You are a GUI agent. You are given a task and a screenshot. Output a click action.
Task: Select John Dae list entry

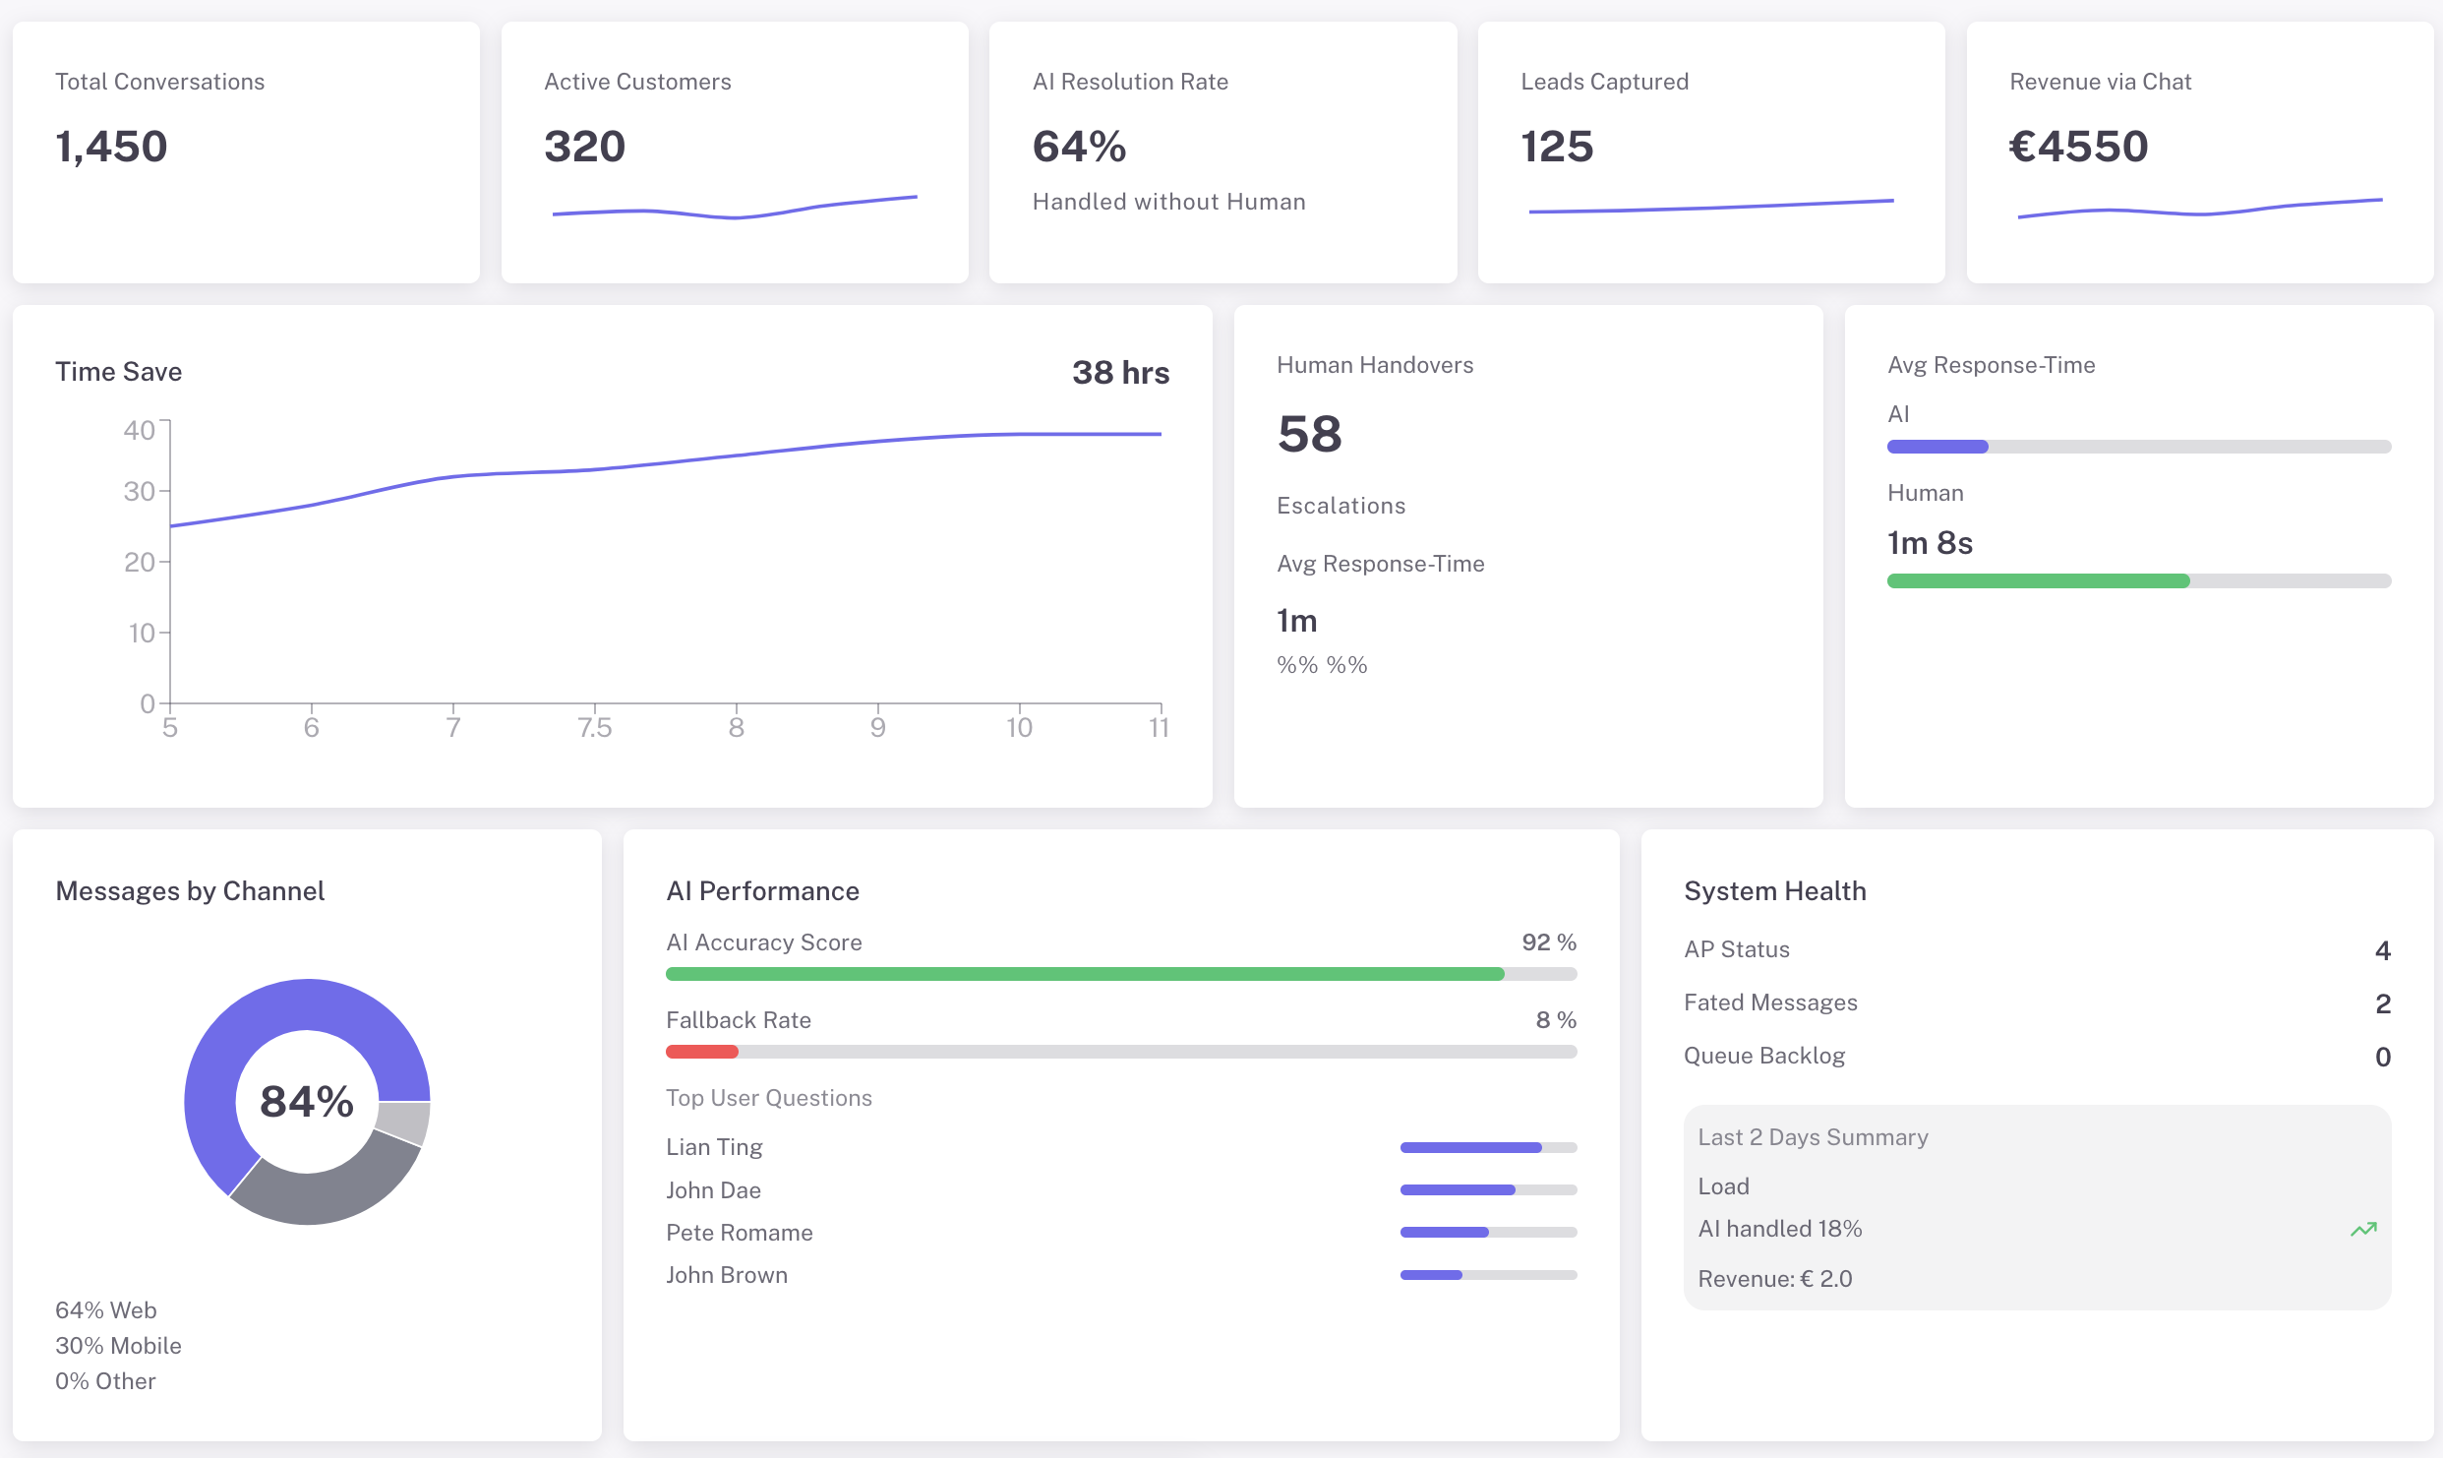tap(713, 1190)
